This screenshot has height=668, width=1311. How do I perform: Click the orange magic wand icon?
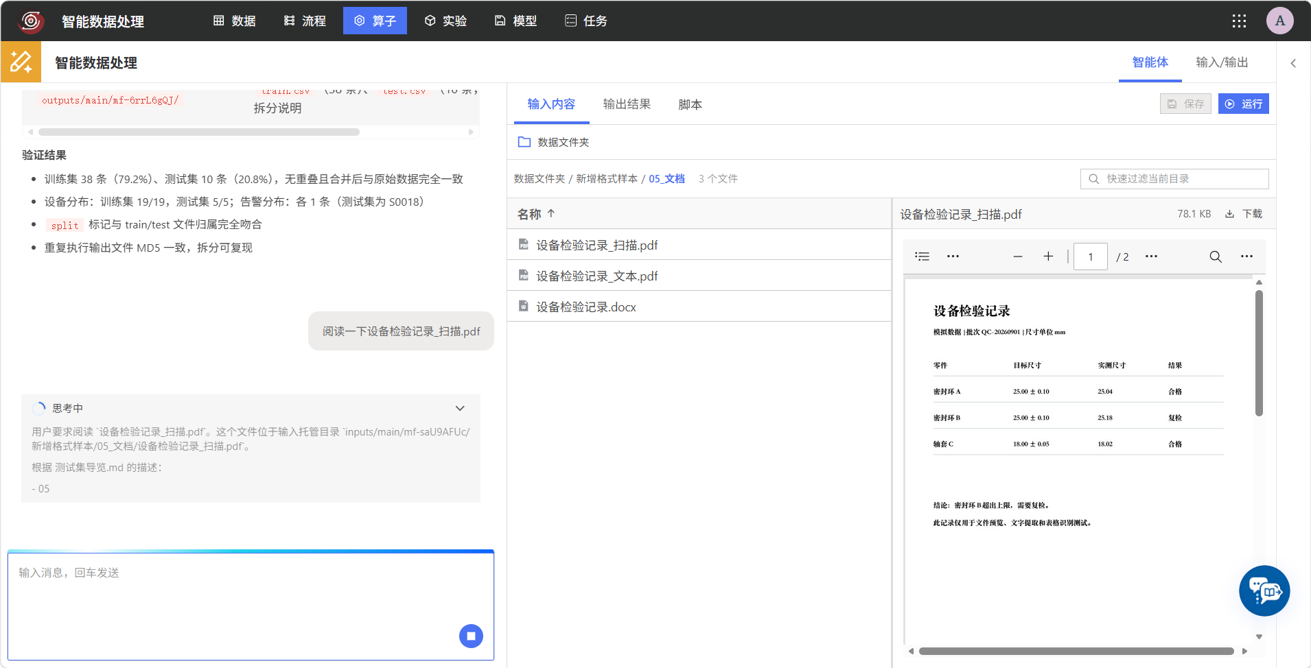coord(21,62)
